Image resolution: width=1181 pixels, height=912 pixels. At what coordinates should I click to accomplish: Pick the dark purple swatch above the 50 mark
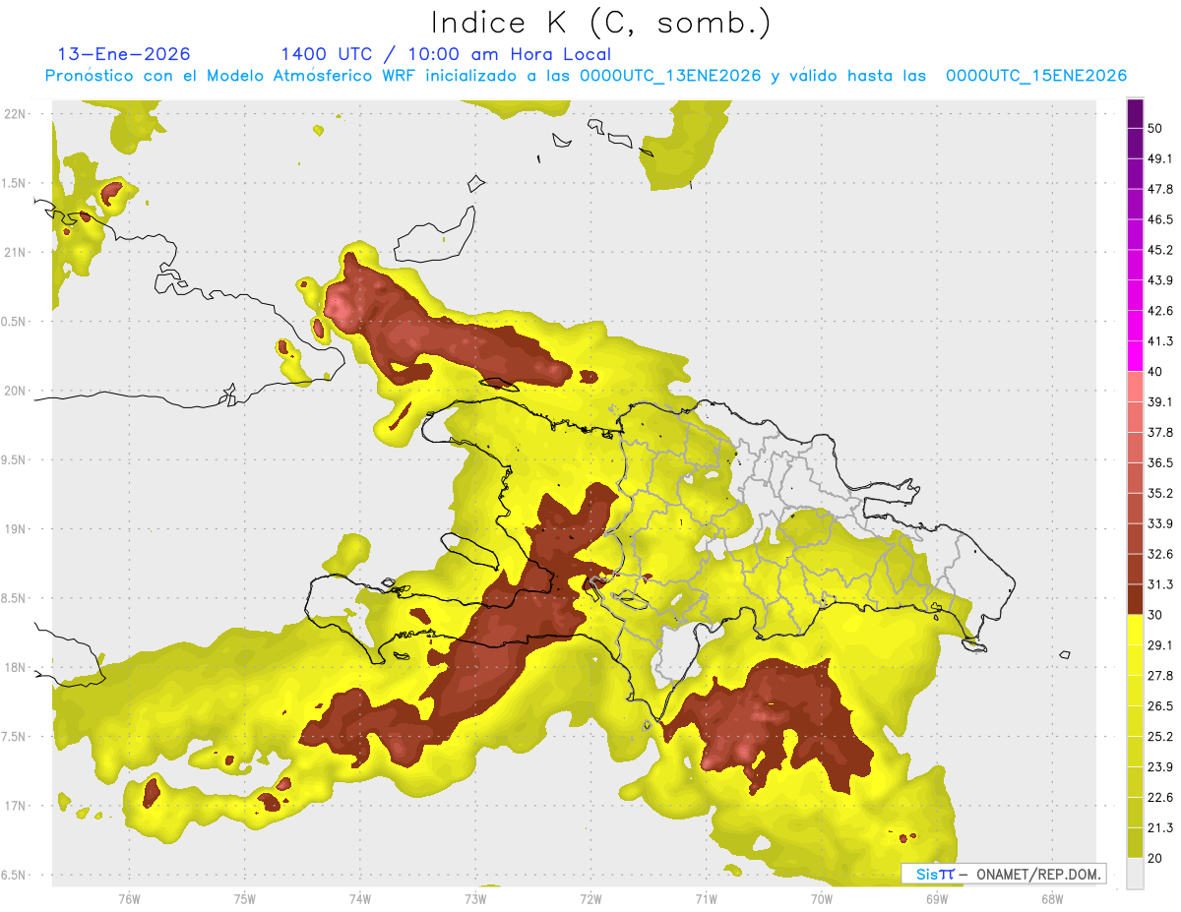pyautogui.click(x=1135, y=113)
